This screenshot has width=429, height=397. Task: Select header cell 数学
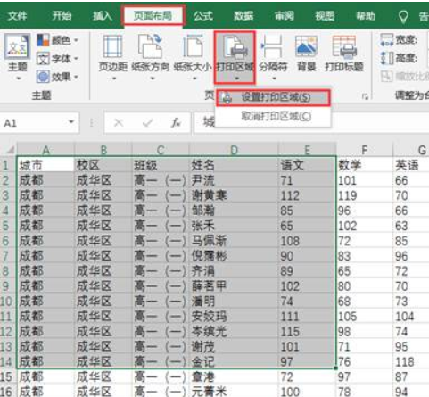click(365, 165)
